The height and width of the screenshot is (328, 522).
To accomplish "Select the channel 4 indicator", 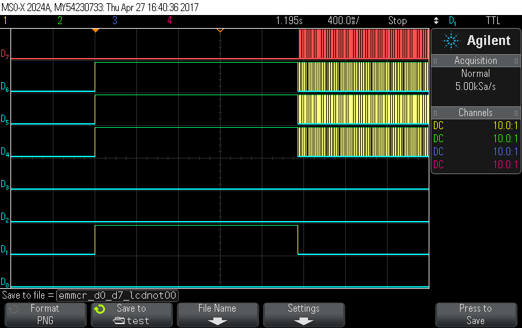I will [x=170, y=21].
